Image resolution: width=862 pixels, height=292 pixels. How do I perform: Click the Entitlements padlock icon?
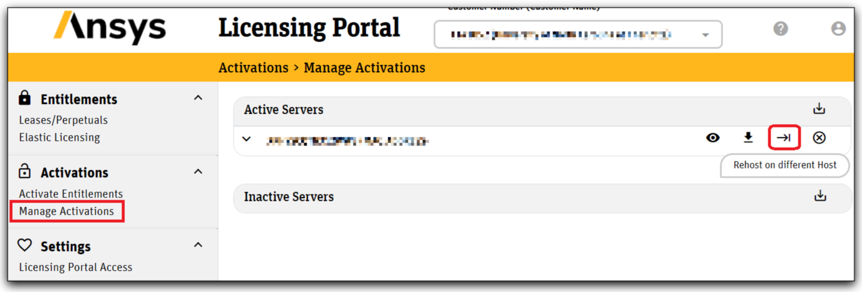(x=25, y=98)
